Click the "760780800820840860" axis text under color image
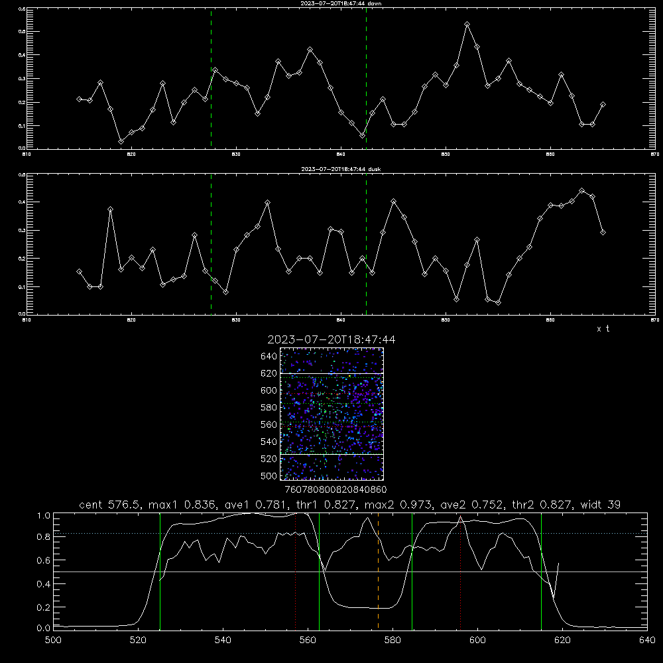Viewport: 663px width, 663px height. [335, 490]
